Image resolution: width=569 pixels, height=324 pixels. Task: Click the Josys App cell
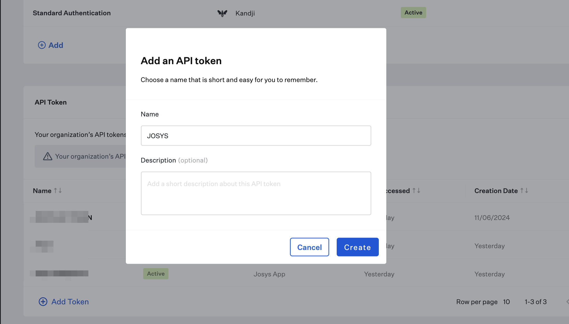click(269, 274)
